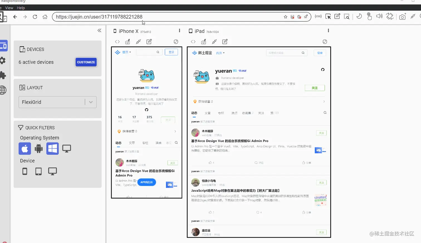Image resolution: width=421 pixels, height=243 pixels.
Task: Click the blue login button in the iPad preview
Action: pos(320,53)
